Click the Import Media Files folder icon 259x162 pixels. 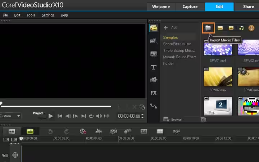(x=208, y=28)
